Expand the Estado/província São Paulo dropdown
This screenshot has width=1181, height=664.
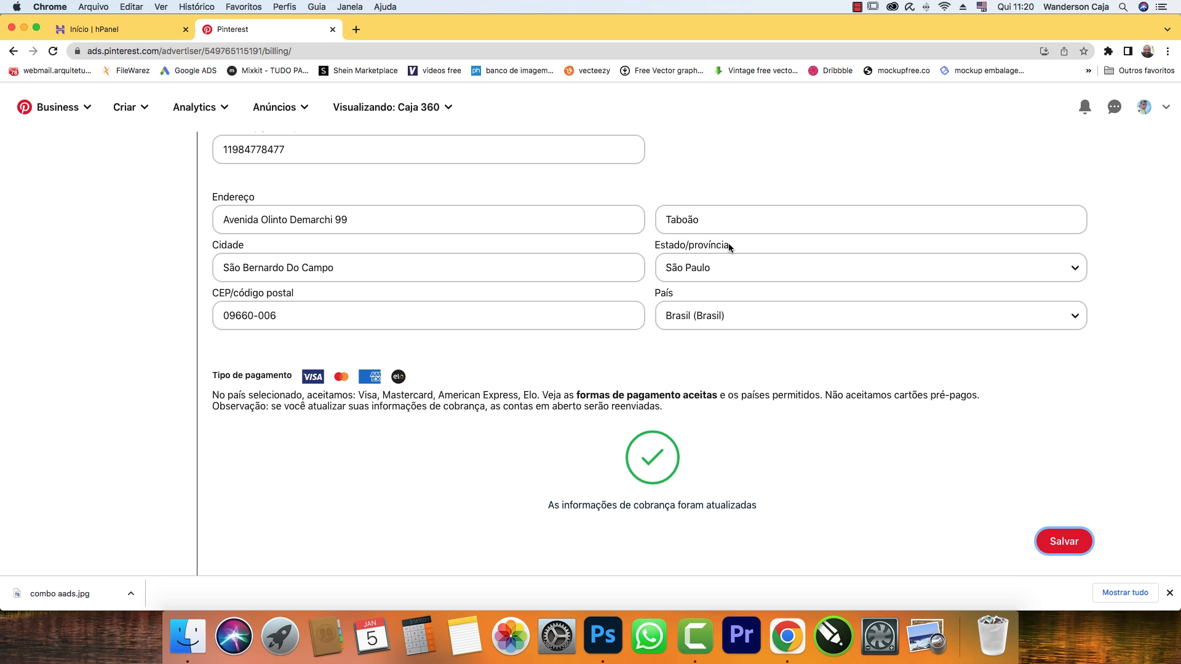(870, 267)
